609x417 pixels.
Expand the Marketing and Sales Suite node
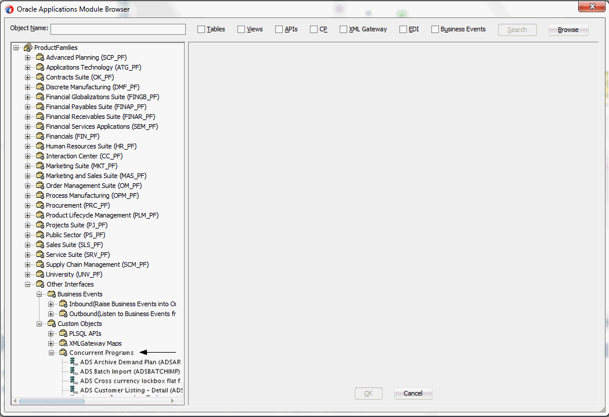27,176
